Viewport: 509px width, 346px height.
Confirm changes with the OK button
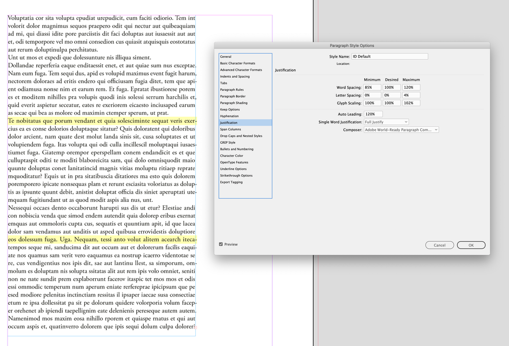[x=471, y=245]
